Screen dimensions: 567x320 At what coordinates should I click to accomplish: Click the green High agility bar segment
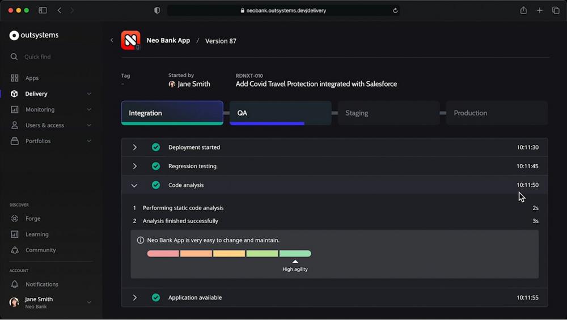pyautogui.click(x=295, y=254)
